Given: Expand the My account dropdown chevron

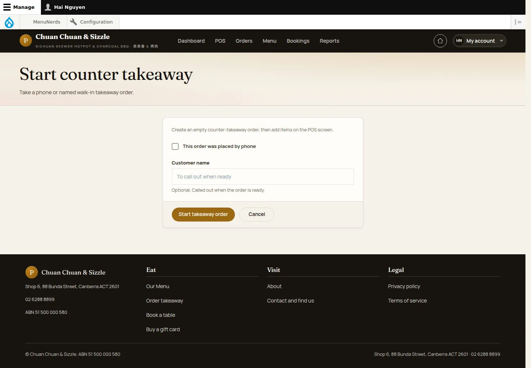Looking at the screenshot, I should coord(502,41).
